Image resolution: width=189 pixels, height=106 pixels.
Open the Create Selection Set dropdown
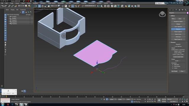[x=90, y=6]
